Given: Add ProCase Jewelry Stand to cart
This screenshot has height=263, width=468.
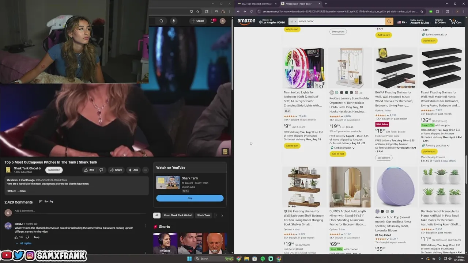Looking at the screenshot, I should [338, 154].
